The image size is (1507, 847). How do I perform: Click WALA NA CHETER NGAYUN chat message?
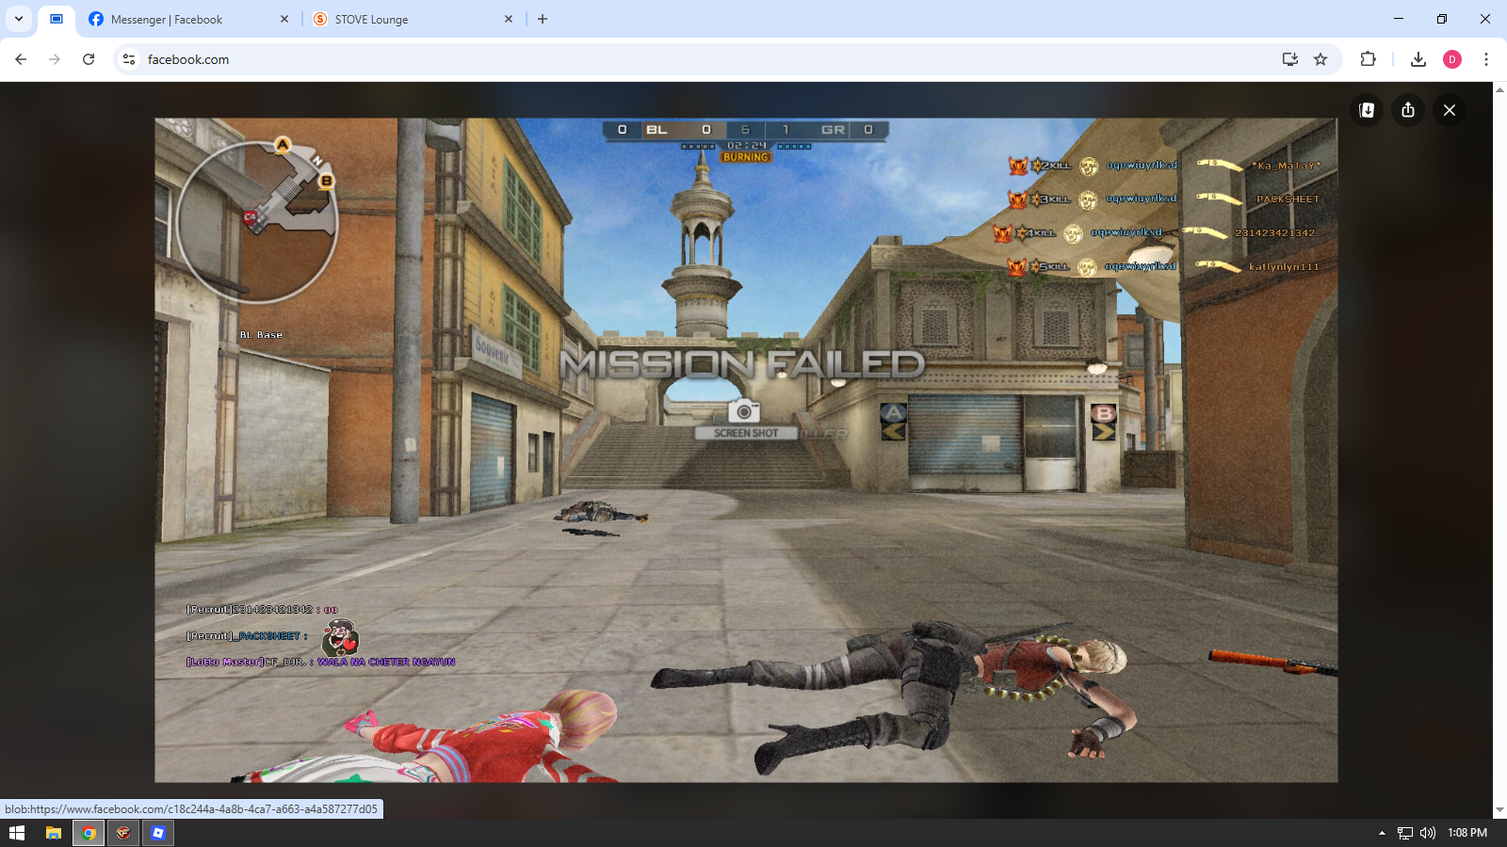point(386,663)
